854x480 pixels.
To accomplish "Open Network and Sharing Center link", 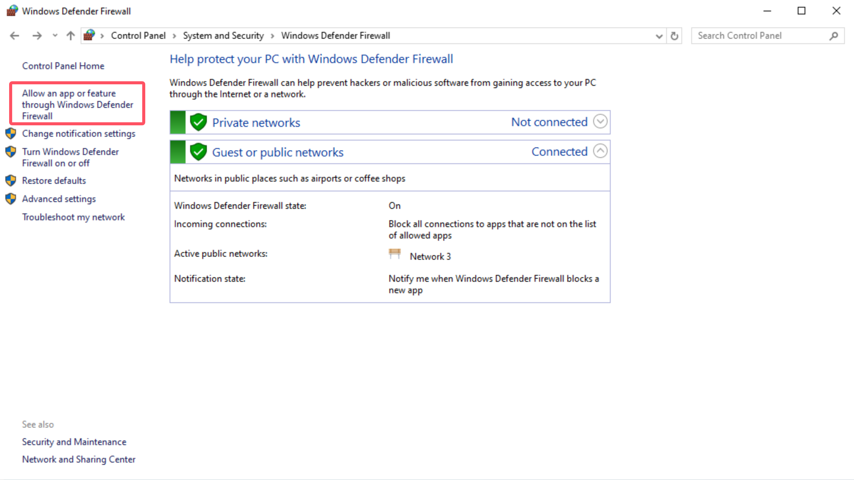I will pos(79,459).
